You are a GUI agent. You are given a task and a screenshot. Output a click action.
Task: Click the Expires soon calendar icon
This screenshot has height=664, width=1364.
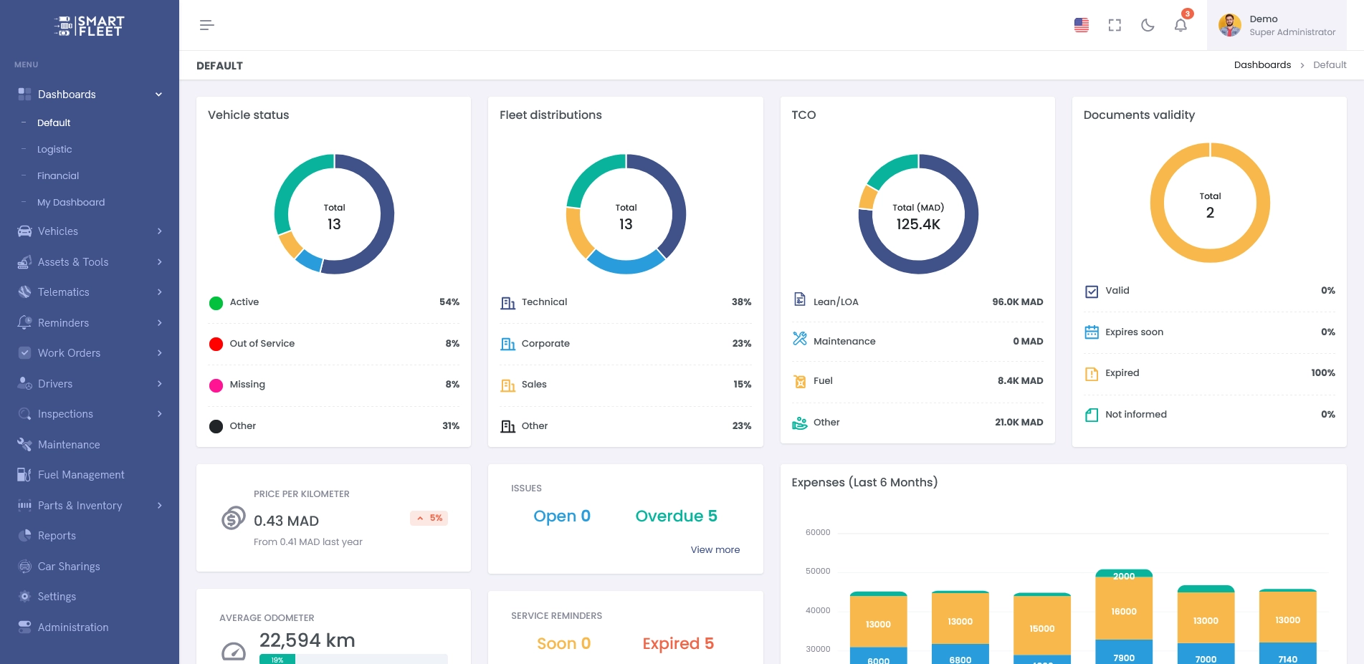pyautogui.click(x=1091, y=332)
